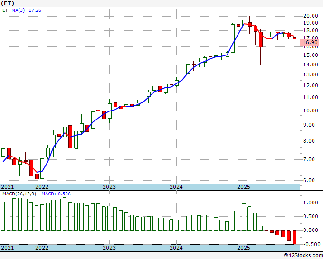
Task: Select the 2021 marker on MACD timeline
Action: pos(8,248)
